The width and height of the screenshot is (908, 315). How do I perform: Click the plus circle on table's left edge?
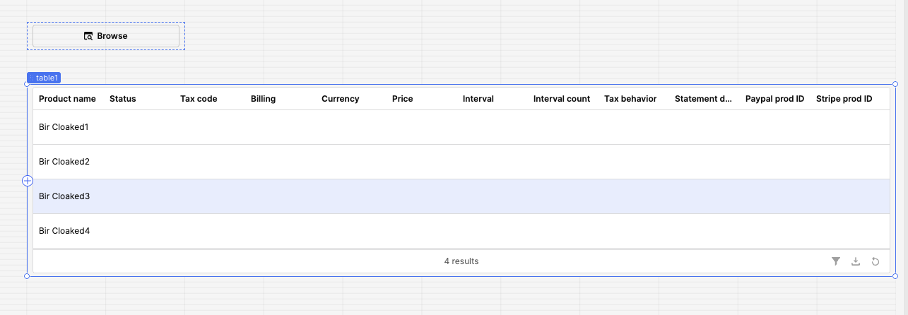click(28, 181)
